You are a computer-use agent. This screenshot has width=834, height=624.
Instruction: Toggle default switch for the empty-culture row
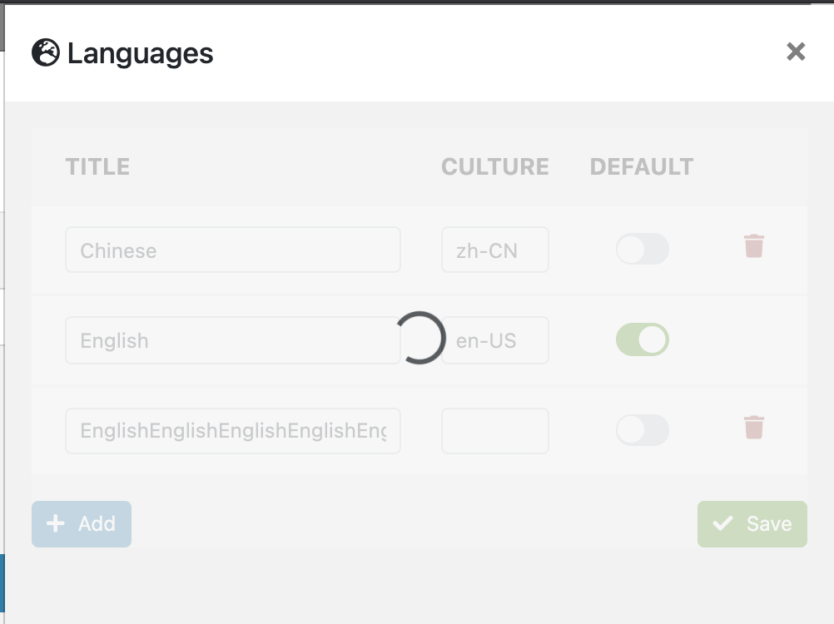(642, 430)
